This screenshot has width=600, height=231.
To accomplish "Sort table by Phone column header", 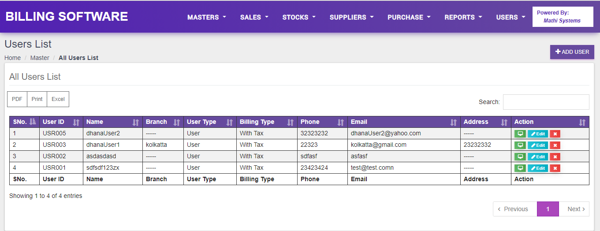I will [x=322, y=122].
